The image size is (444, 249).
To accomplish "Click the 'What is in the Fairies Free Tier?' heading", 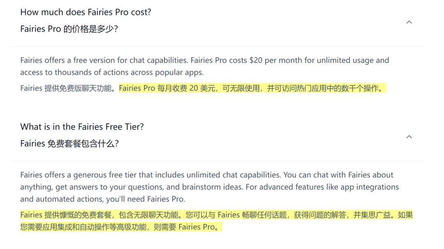I will [82, 127].
